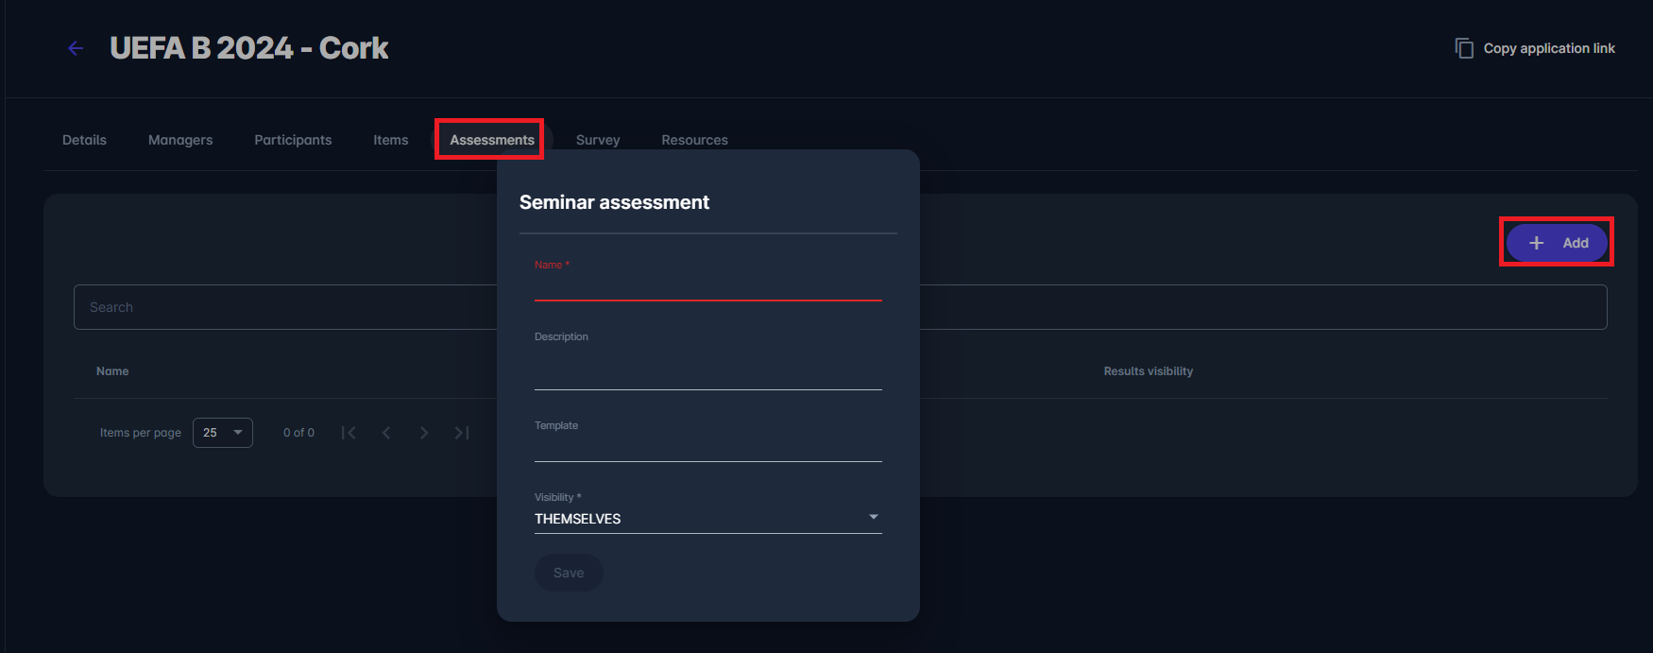1653x653 pixels.
Task: Open the Participants tab
Action: click(x=293, y=139)
